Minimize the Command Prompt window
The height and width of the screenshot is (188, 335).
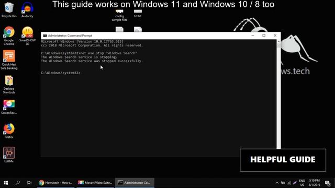(253, 36)
